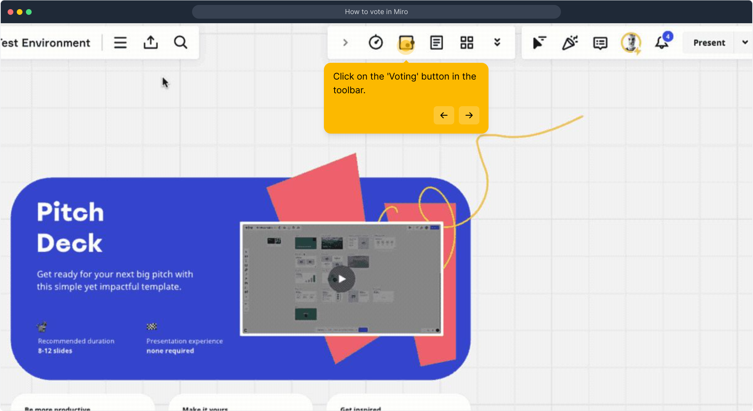Go to the next tutorial step
The height and width of the screenshot is (411, 753).
click(x=469, y=115)
